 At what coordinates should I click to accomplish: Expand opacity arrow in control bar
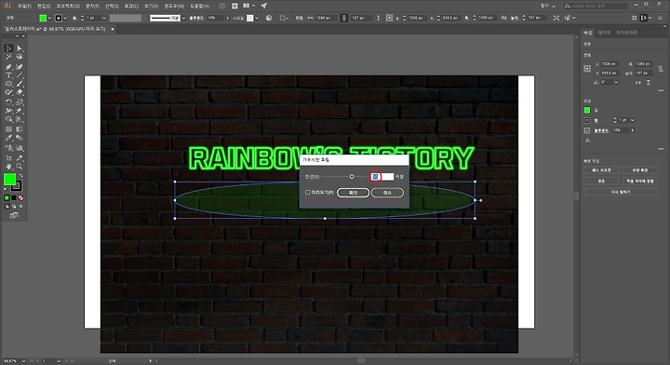click(227, 18)
